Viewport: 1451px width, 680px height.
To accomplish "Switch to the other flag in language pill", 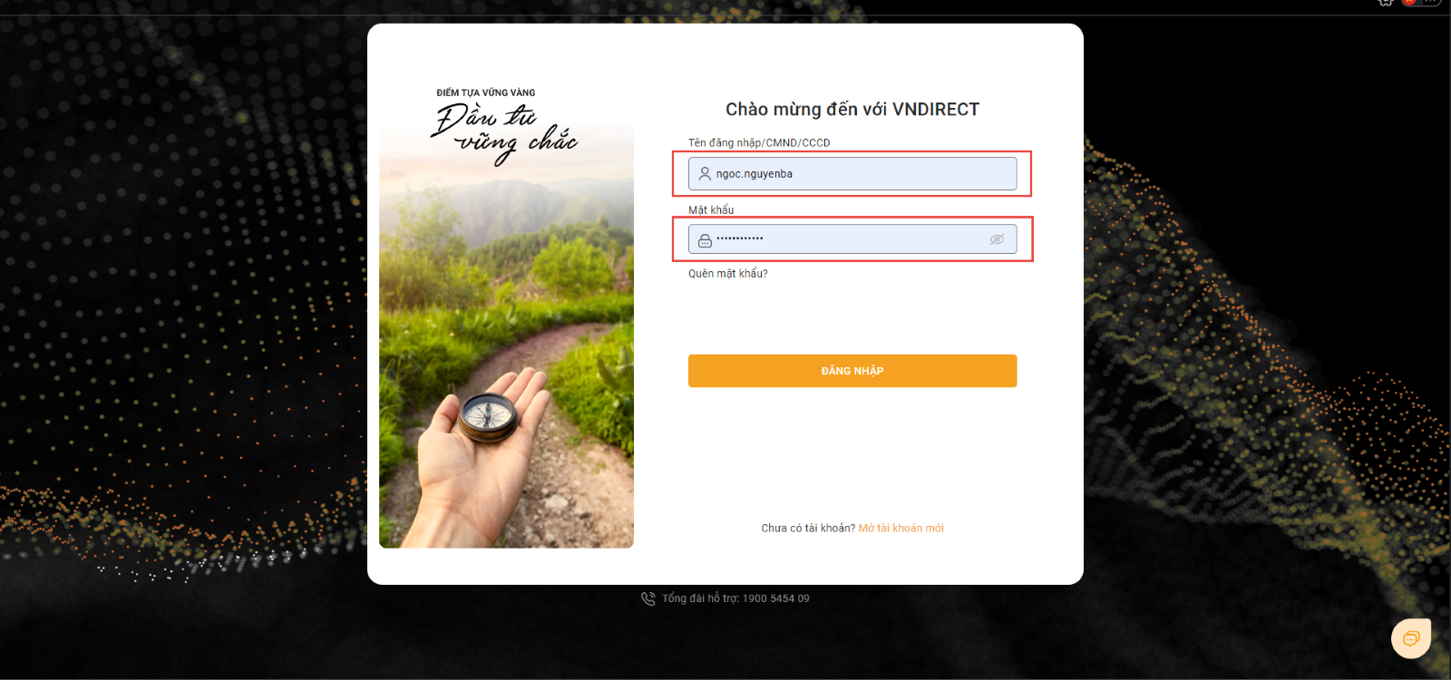I will 1430,2.
